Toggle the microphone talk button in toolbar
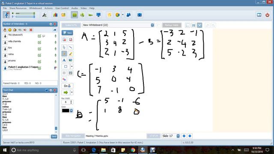This screenshot has height=154, width=274. (6, 15)
